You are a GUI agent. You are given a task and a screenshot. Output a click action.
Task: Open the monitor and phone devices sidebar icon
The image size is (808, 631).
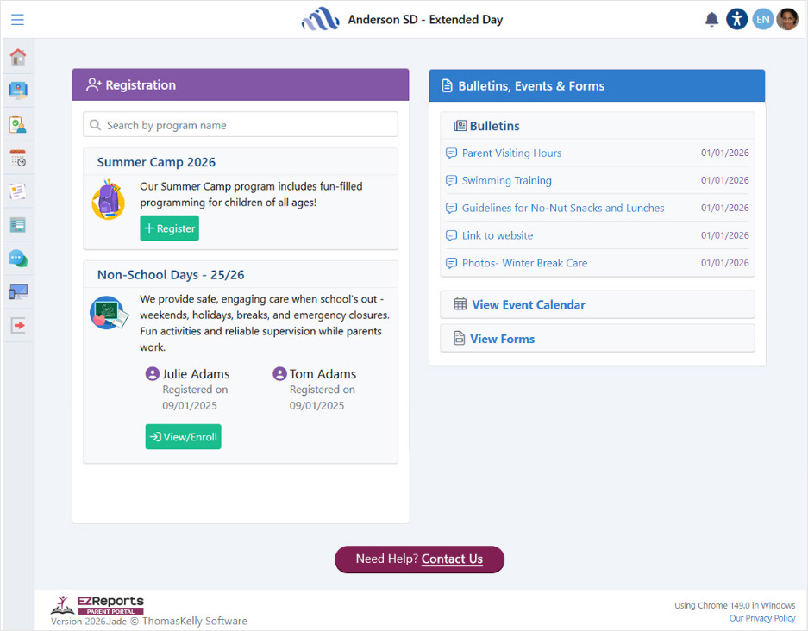[18, 291]
